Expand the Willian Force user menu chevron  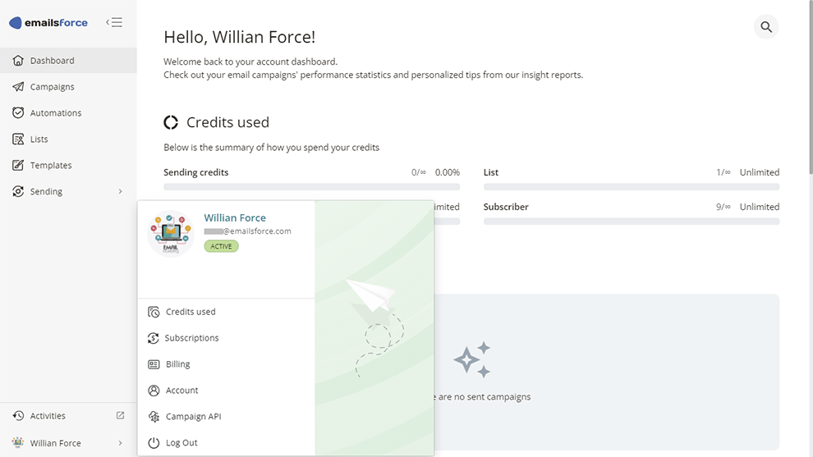[120, 443]
